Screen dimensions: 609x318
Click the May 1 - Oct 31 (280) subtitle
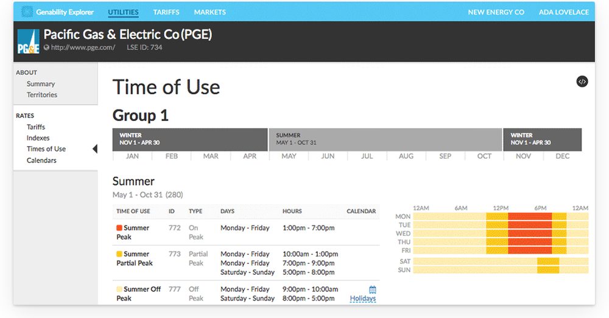point(147,195)
